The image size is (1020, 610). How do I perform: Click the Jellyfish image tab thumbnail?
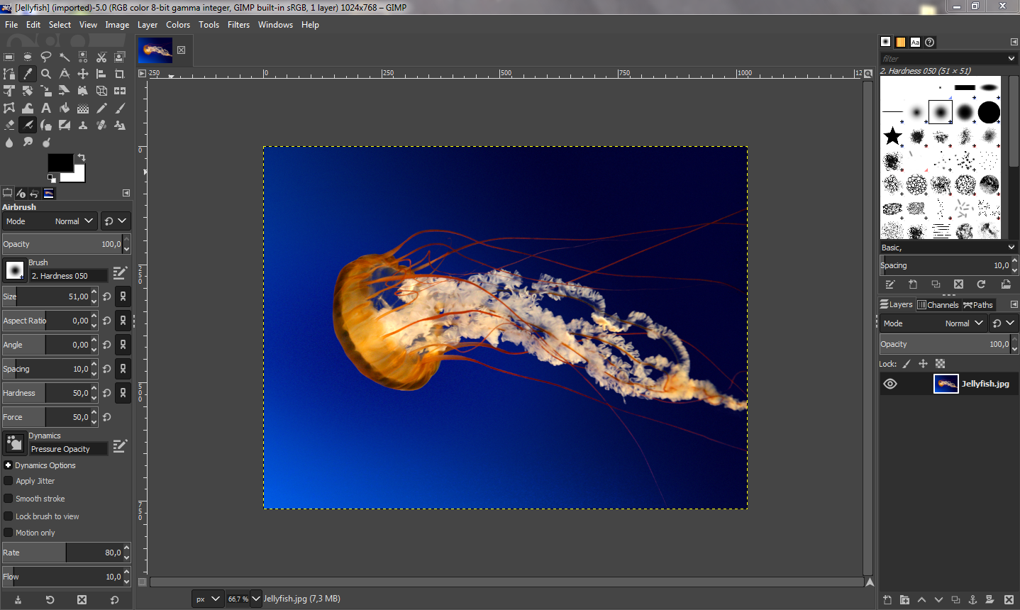click(156, 50)
